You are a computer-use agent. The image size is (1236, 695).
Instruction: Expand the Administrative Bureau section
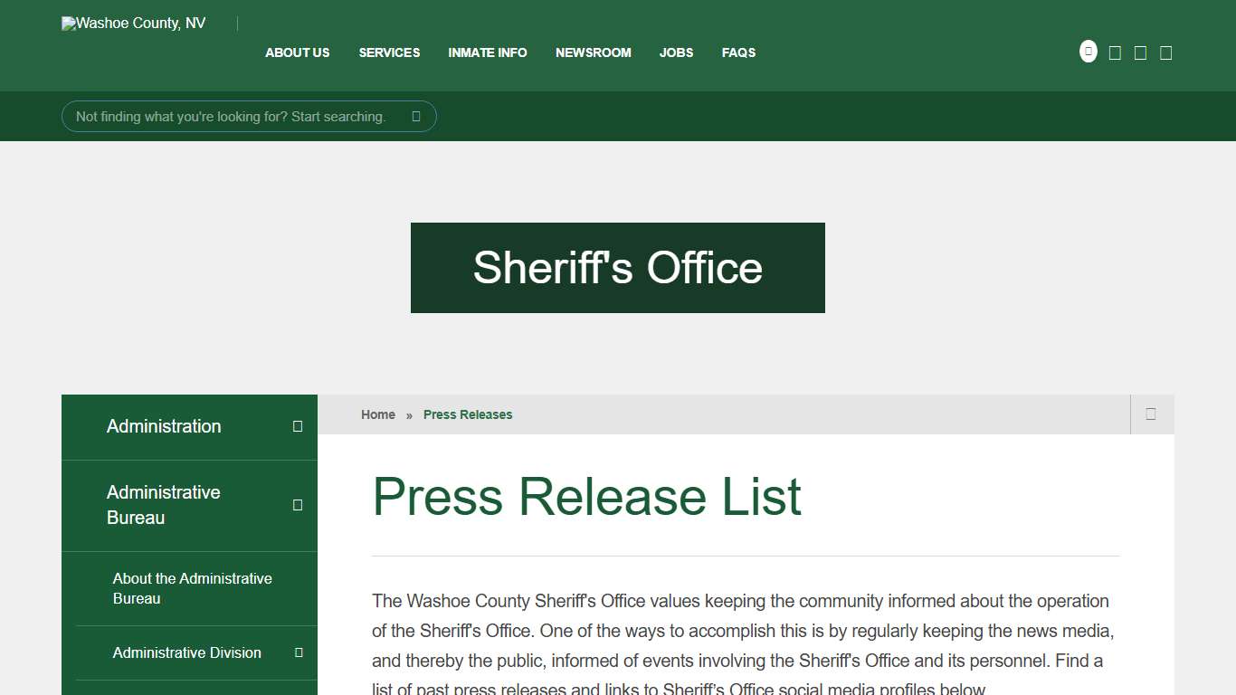[x=298, y=505]
